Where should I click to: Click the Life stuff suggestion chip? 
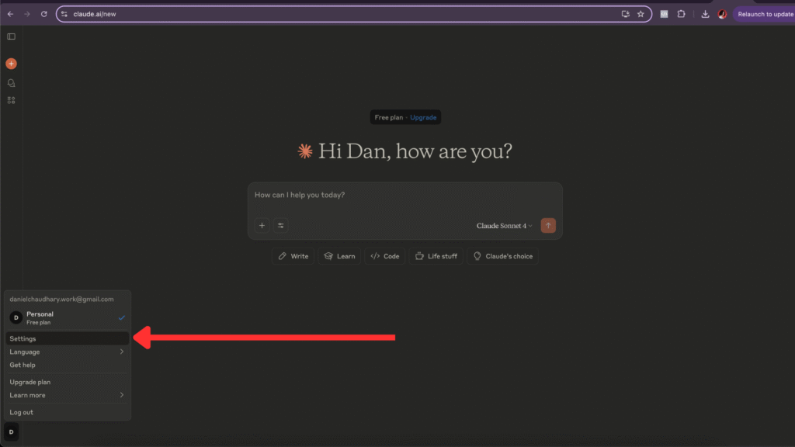436,256
